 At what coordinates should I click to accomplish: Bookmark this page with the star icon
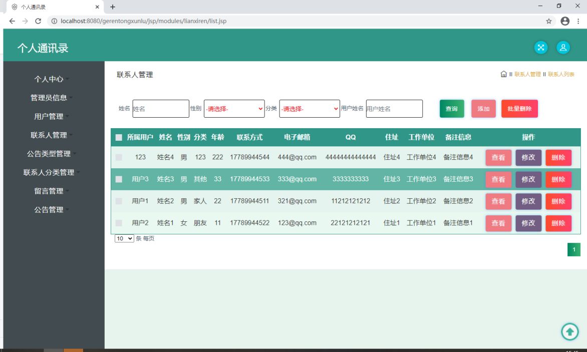[x=549, y=21]
